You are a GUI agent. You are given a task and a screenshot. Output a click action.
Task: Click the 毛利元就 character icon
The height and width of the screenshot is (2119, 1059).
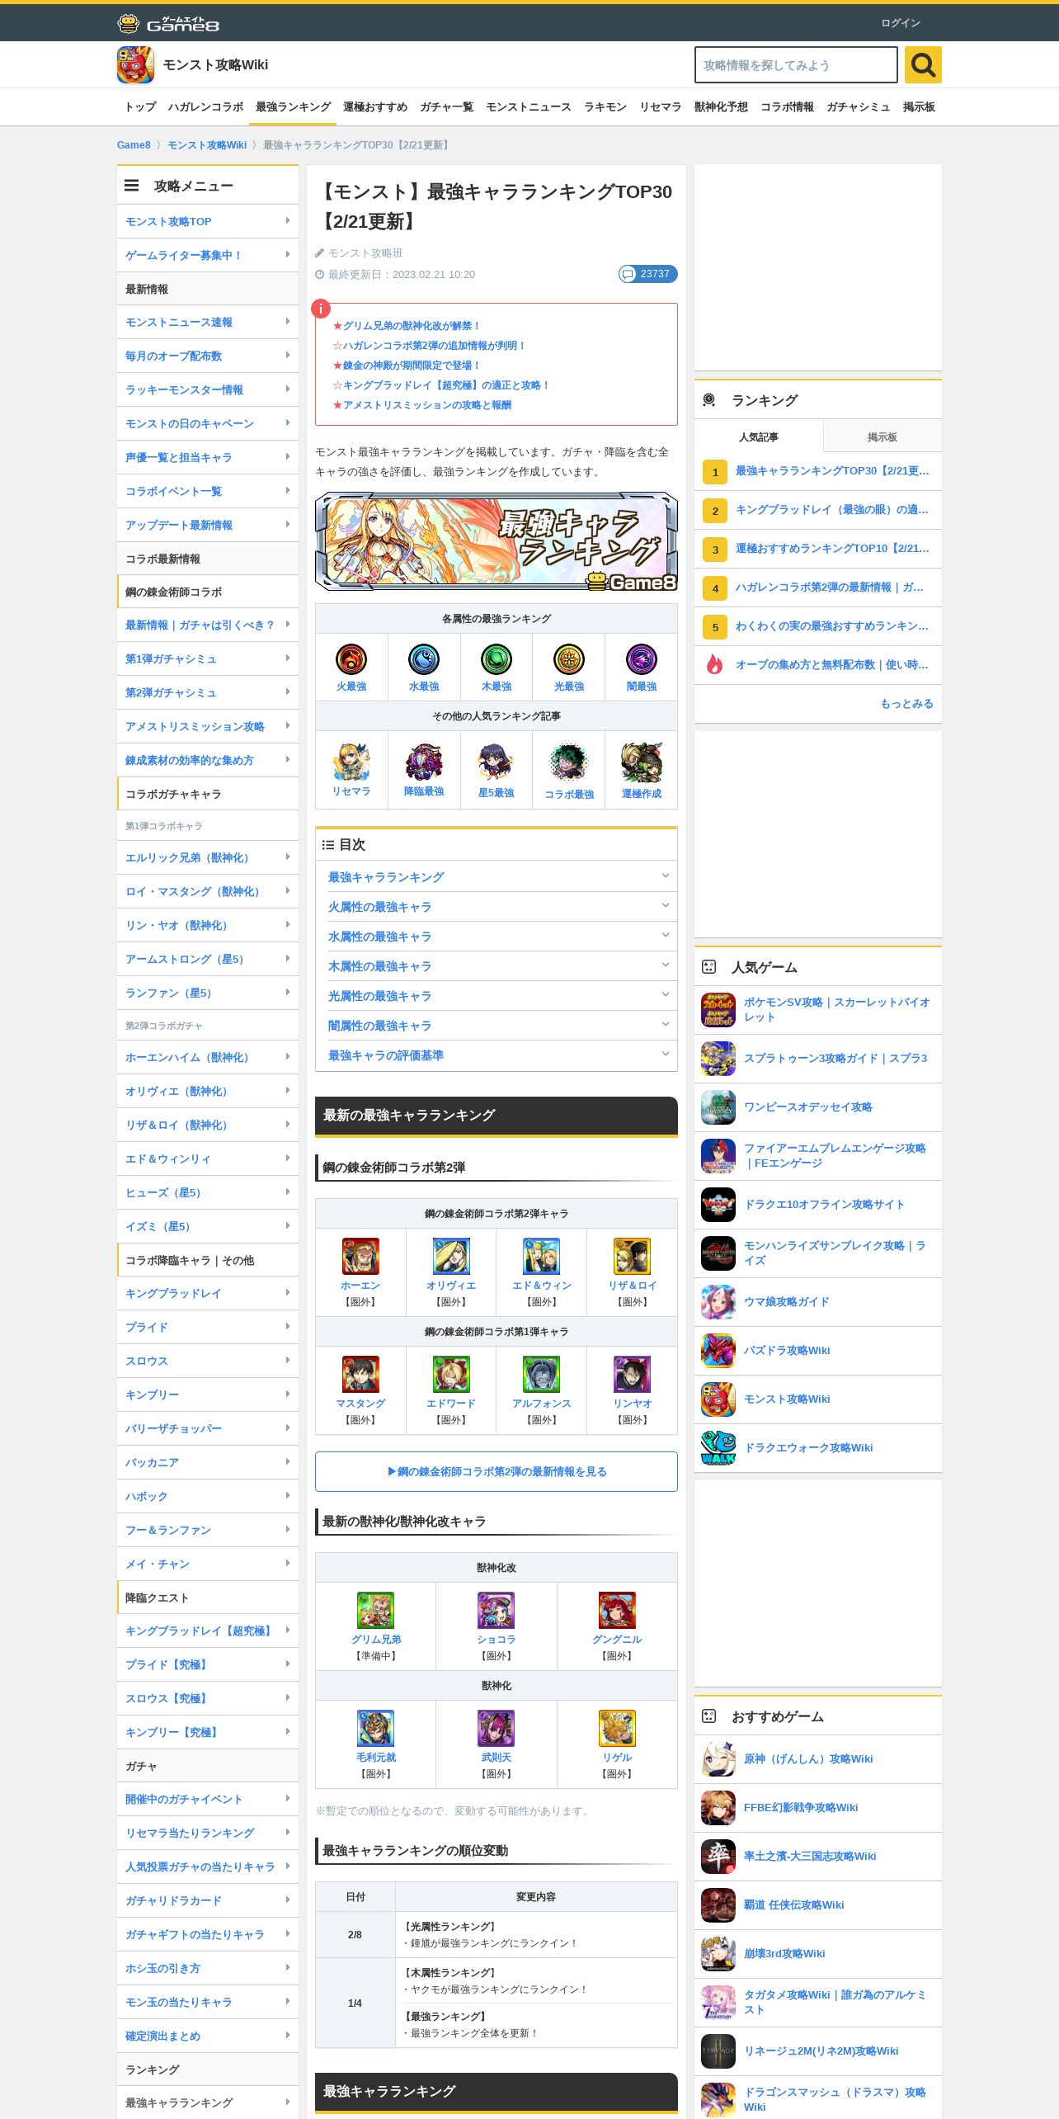tap(375, 1728)
